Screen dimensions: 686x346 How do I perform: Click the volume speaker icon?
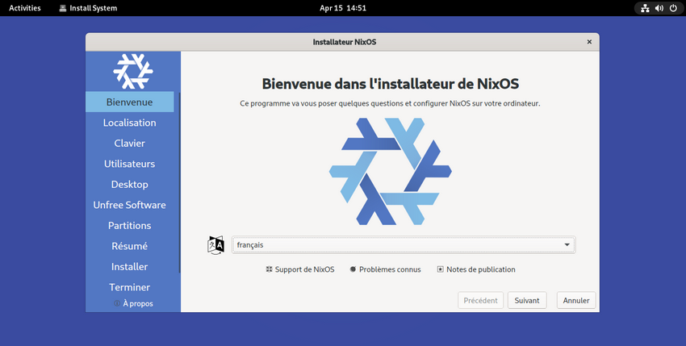(659, 8)
